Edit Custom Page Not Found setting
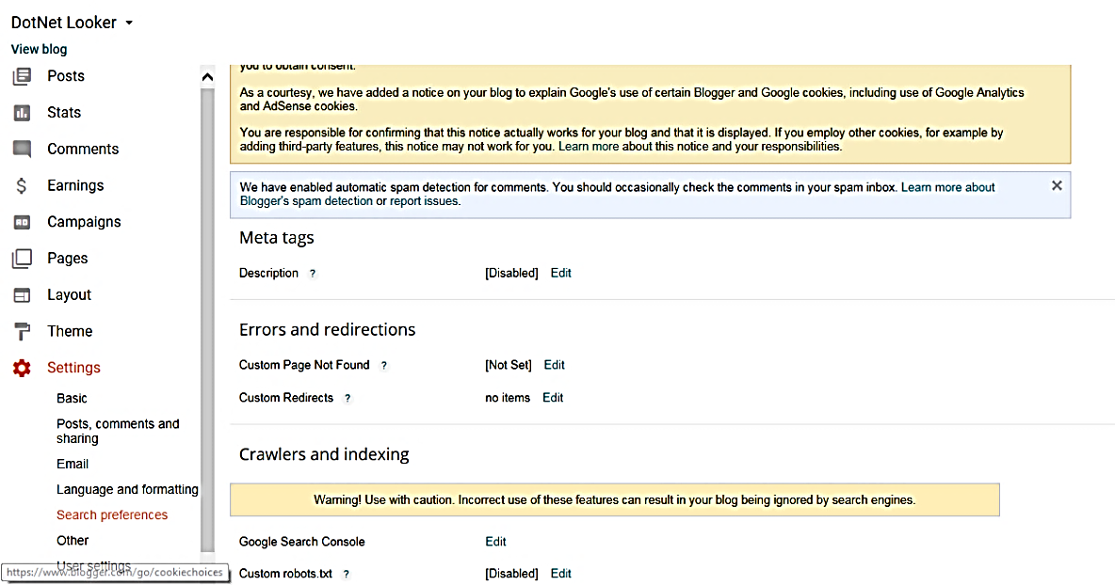 pyautogui.click(x=554, y=365)
